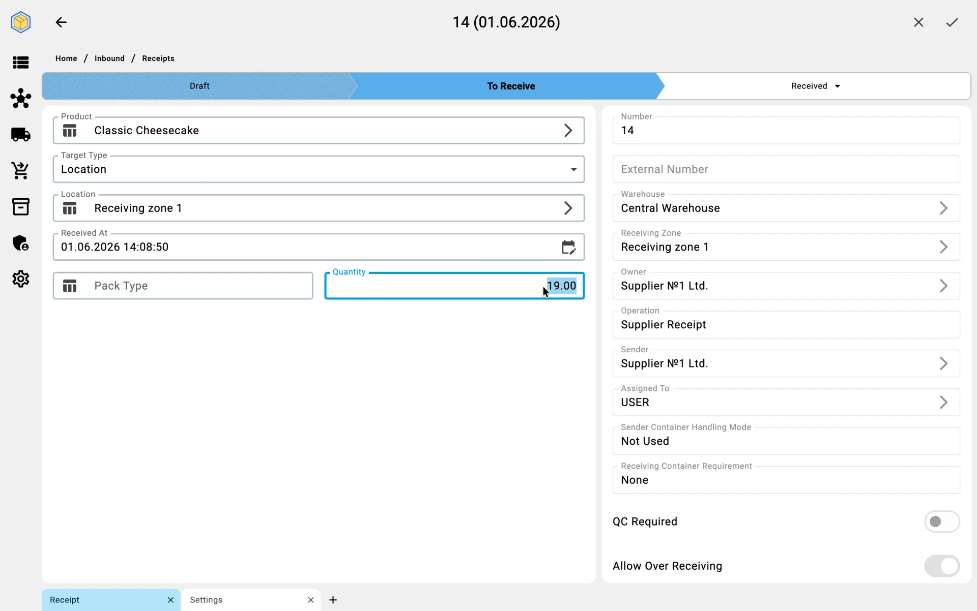The width and height of the screenshot is (977, 611).
Task: Go back using the left arrow
Action: pos(61,22)
